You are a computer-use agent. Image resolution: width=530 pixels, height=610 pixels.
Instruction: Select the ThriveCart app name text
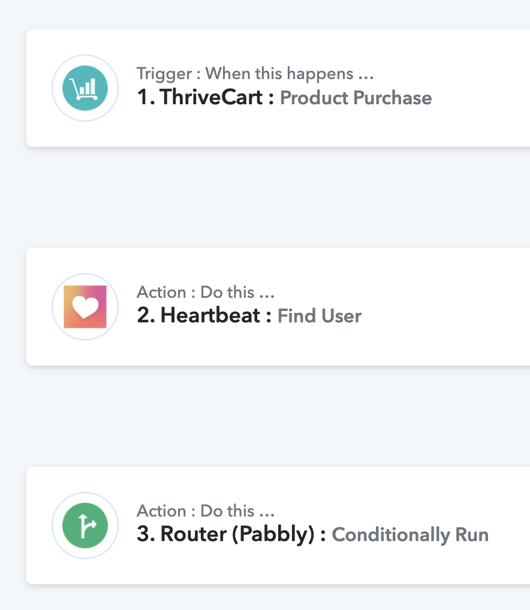[211, 97]
